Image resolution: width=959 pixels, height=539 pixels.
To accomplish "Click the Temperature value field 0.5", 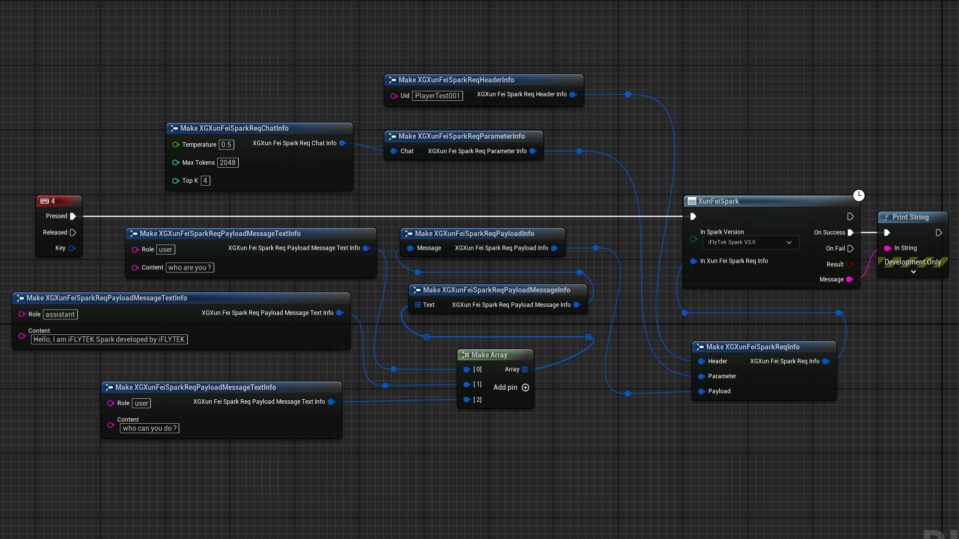I will pos(226,145).
